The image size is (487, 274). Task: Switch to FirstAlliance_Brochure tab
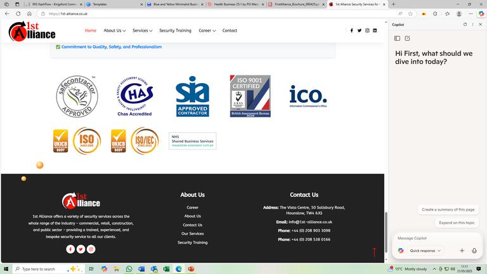click(x=297, y=4)
